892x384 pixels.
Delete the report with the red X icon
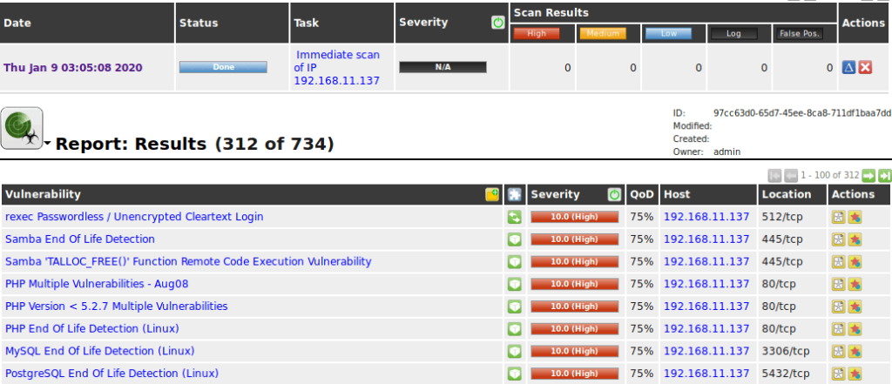pyautogui.click(x=865, y=68)
